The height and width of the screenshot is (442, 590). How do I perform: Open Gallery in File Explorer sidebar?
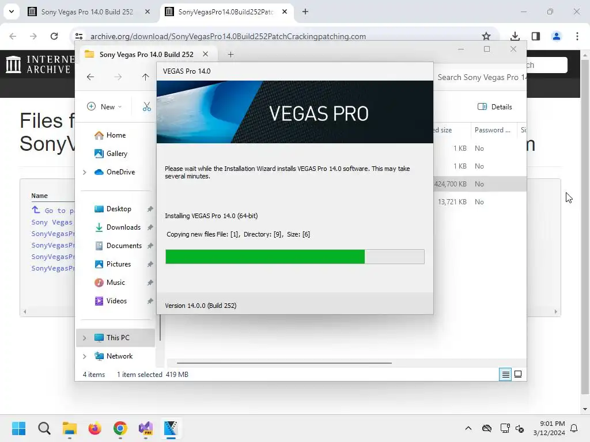coord(111,153)
